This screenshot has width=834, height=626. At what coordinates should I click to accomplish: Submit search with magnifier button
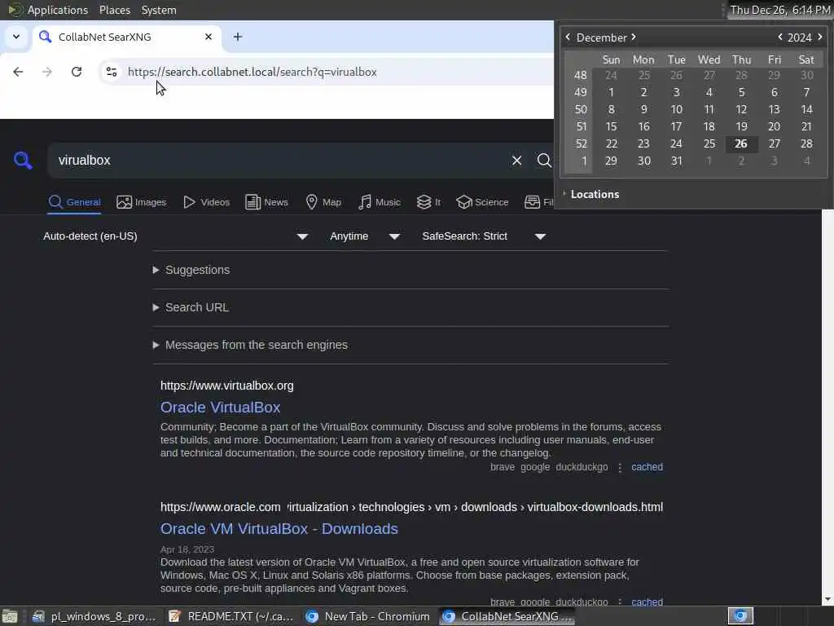[x=543, y=161]
